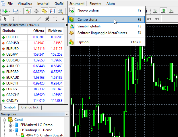Open the Data Window target icon

coord(36,11)
